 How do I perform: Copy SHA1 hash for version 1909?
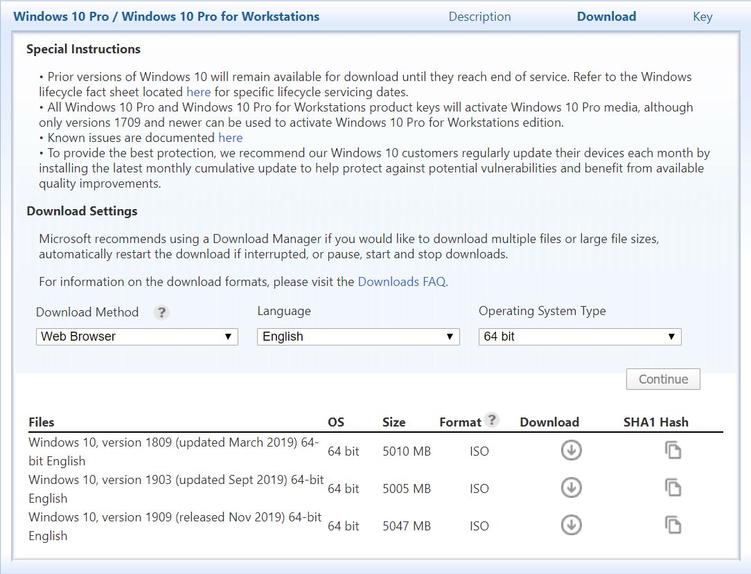673,525
